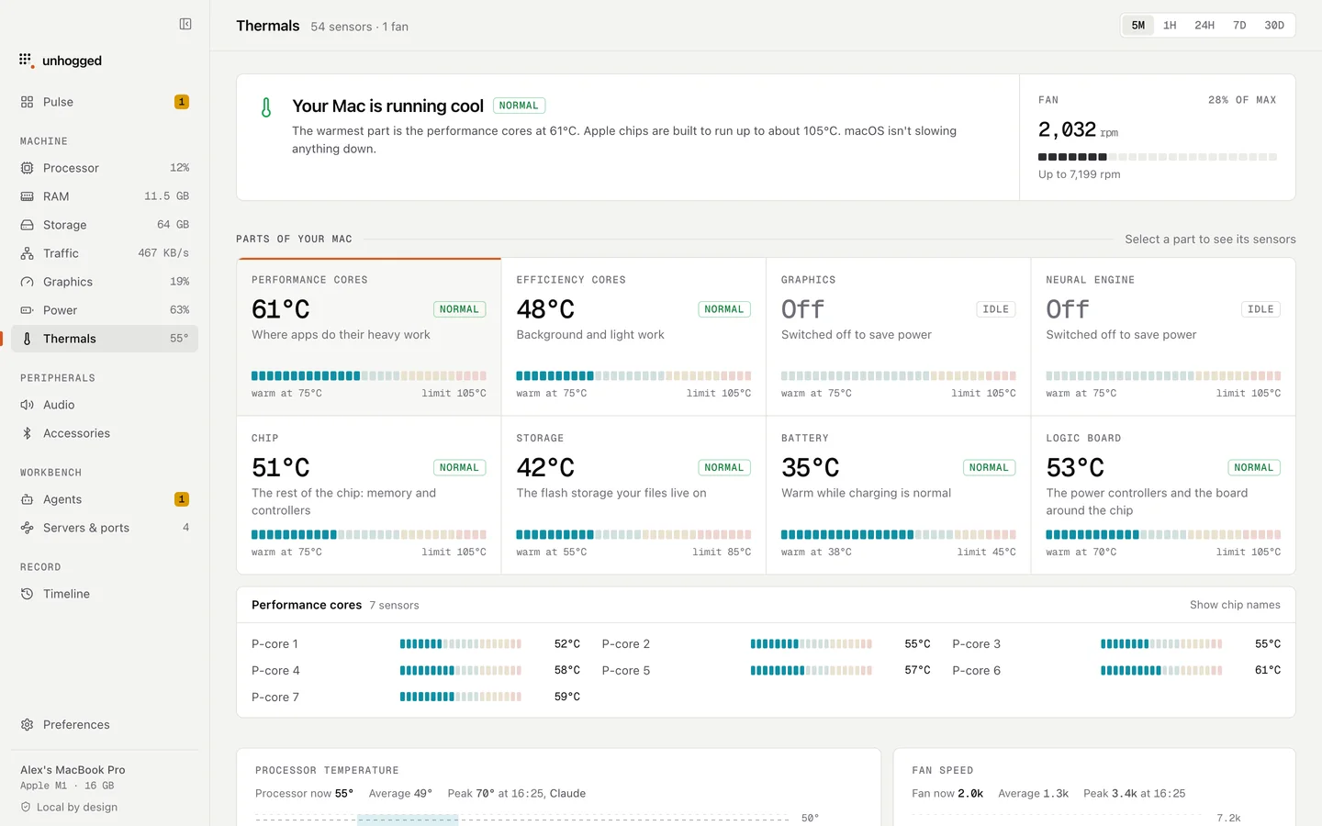Click the unhogged logo icon
Viewport: 1322px width, 826px height.
(26, 61)
